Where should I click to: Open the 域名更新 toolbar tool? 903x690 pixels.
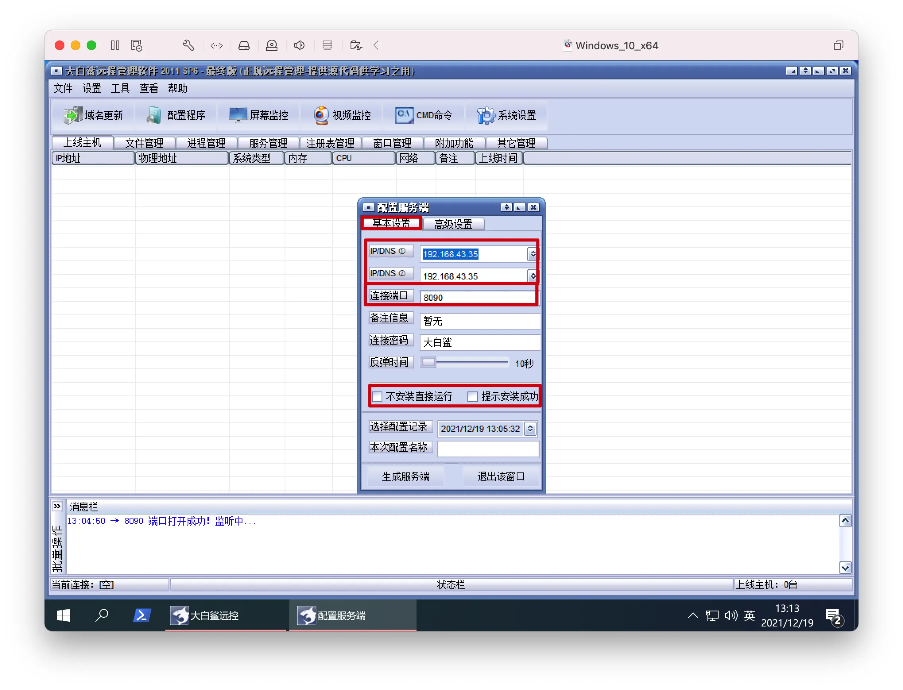point(93,116)
